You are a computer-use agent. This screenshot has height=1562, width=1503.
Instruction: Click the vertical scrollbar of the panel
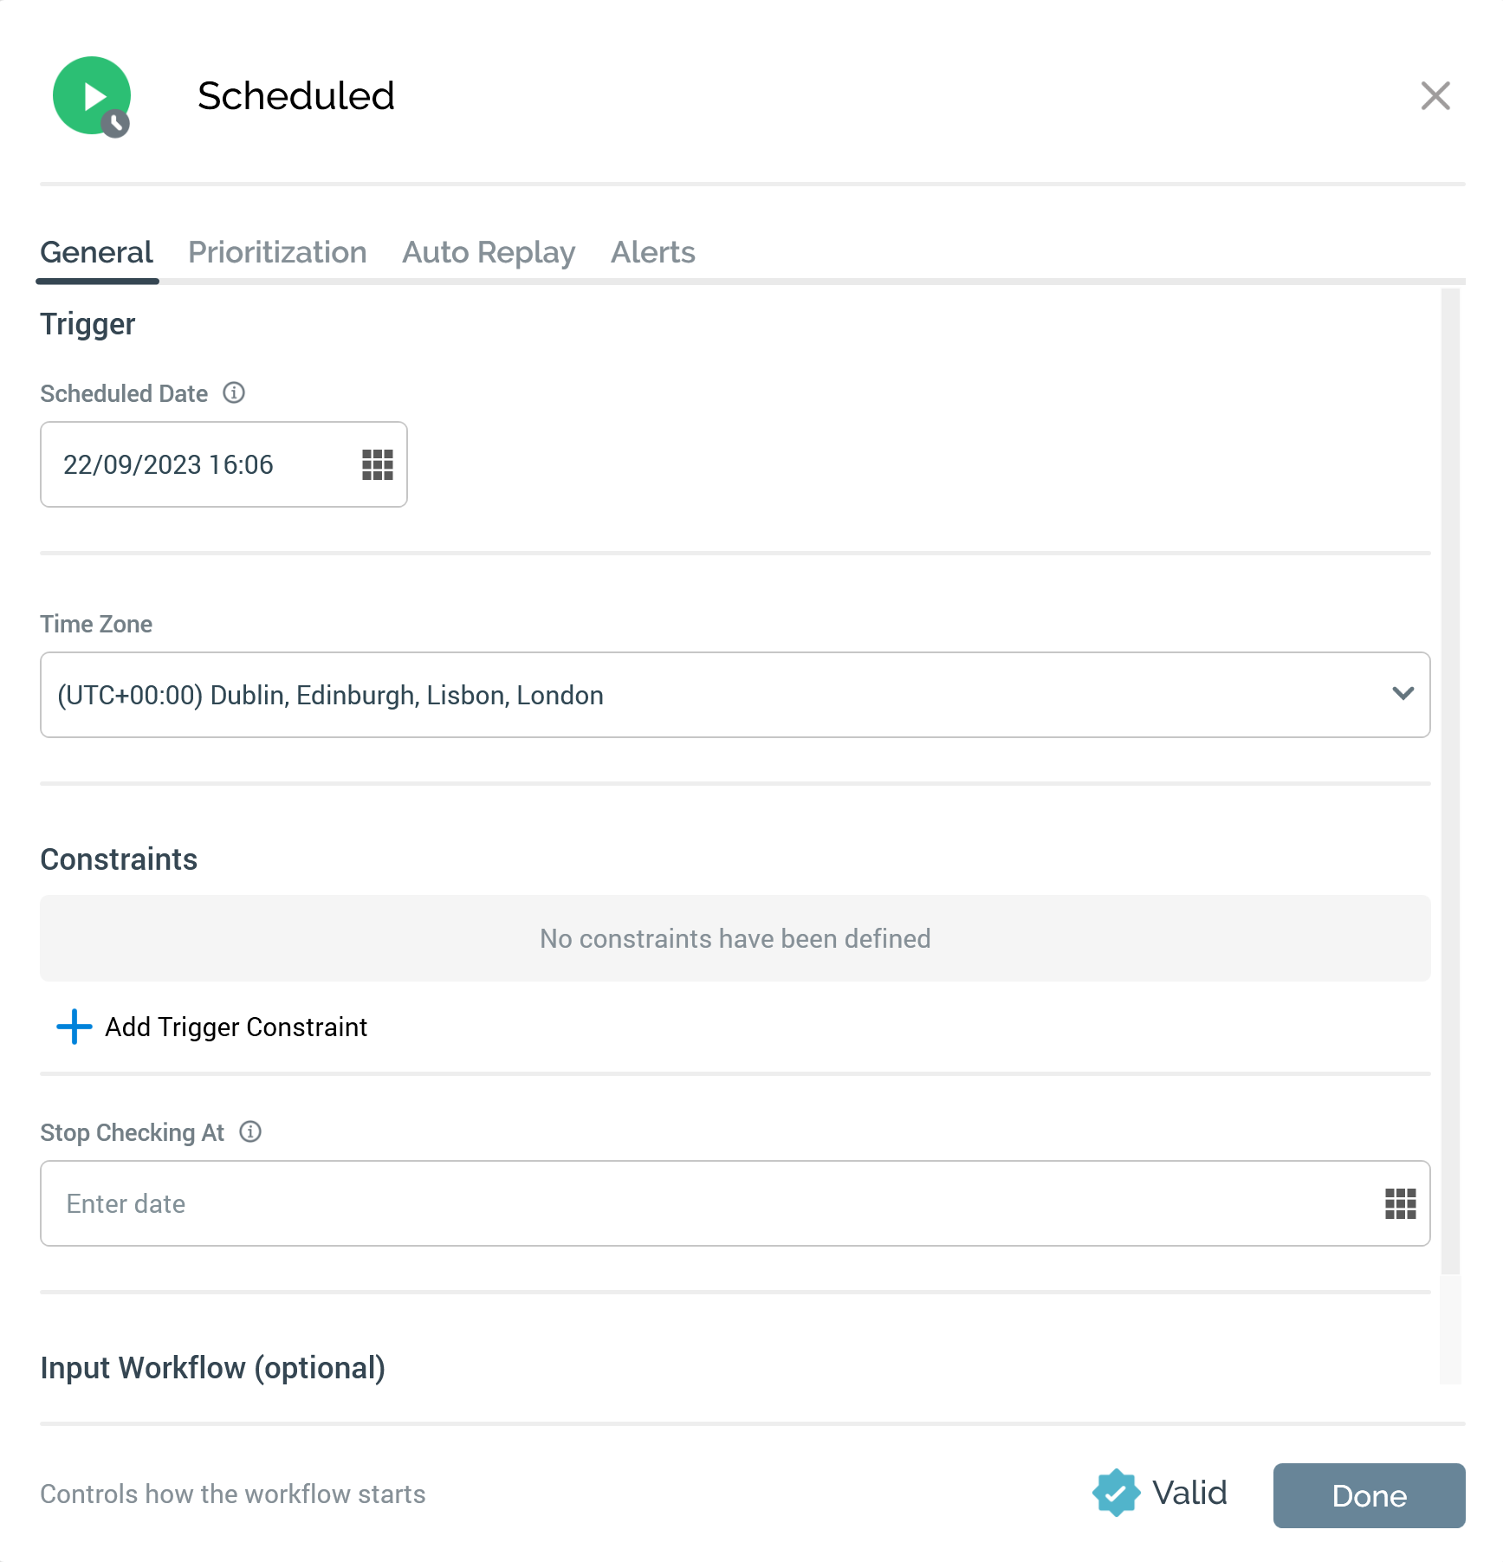1450,780
